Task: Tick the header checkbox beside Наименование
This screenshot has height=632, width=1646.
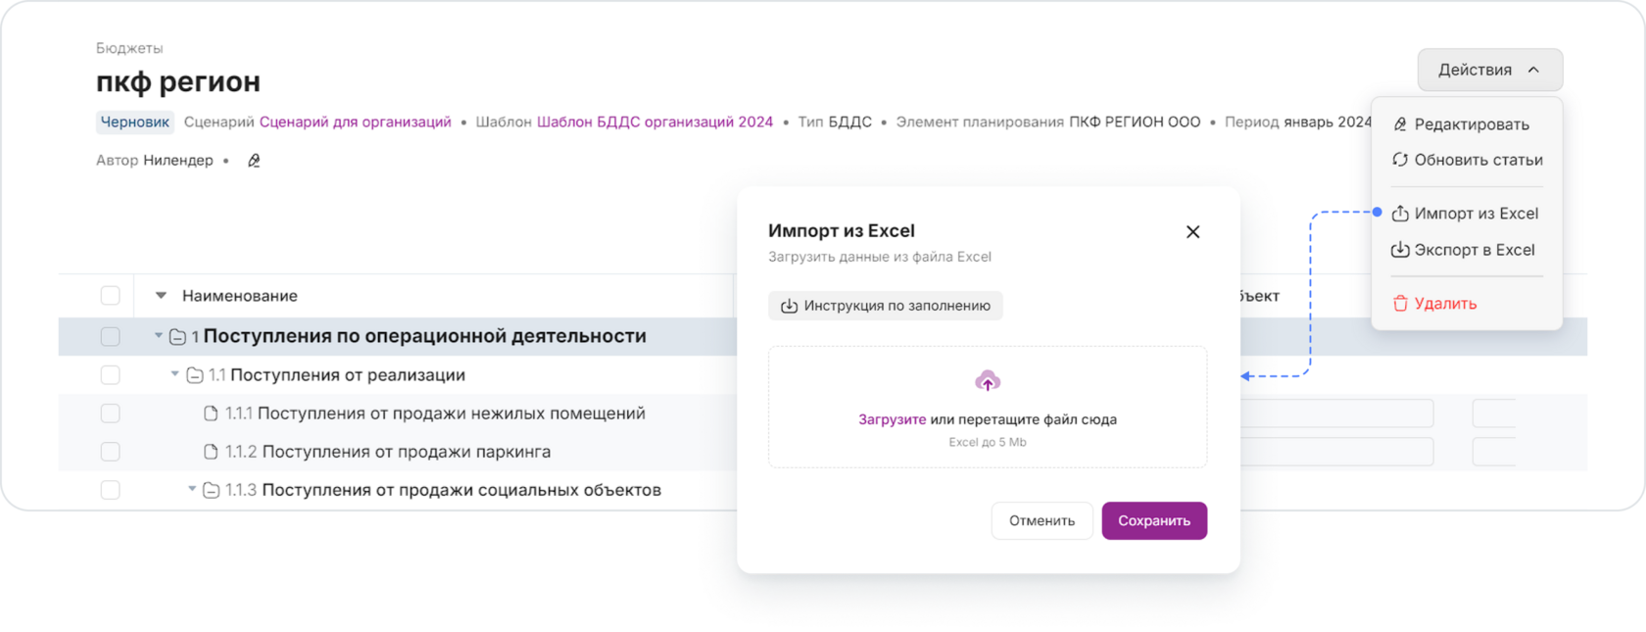Action: click(x=111, y=296)
